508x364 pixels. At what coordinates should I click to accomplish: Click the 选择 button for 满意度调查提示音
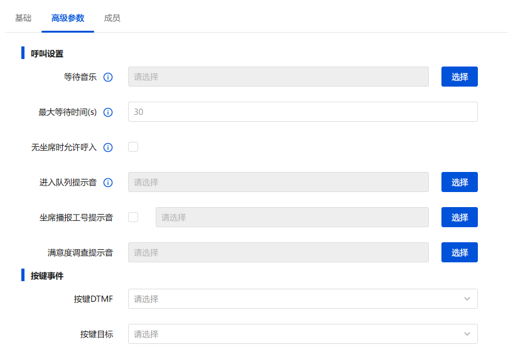[459, 252]
